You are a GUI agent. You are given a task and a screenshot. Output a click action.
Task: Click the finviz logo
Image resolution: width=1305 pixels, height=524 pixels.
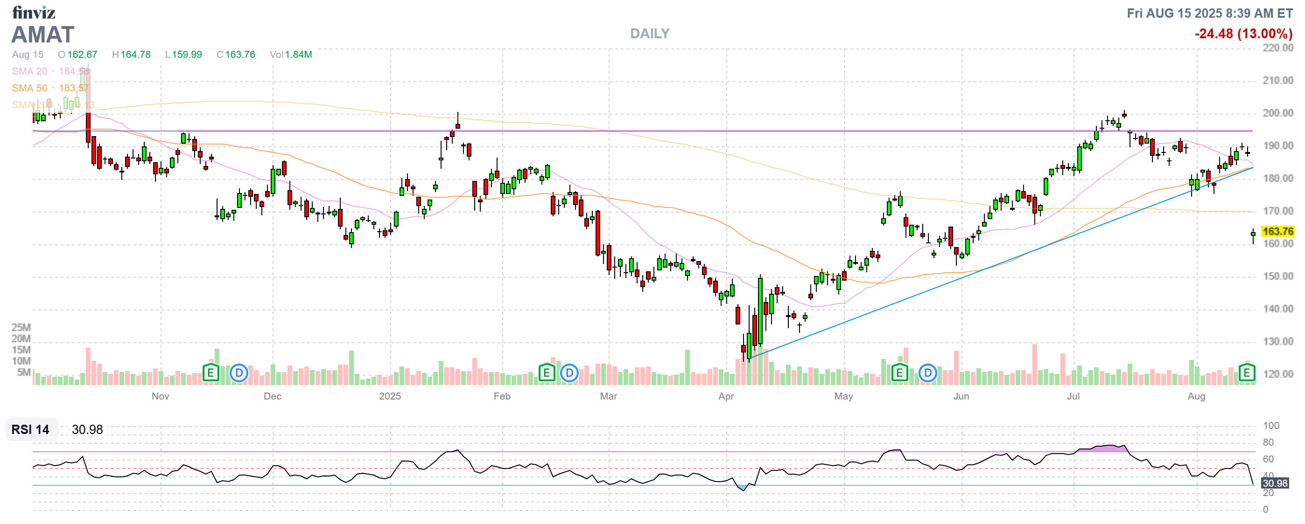(x=34, y=12)
